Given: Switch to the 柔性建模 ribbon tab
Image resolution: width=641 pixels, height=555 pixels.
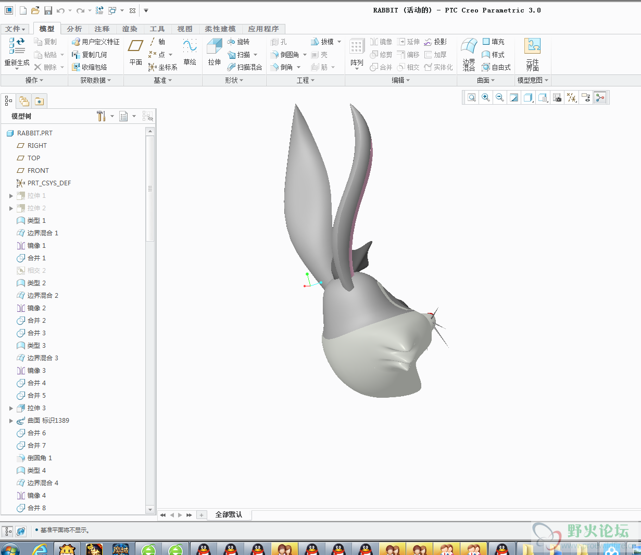Looking at the screenshot, I should [x=220, y=29].
